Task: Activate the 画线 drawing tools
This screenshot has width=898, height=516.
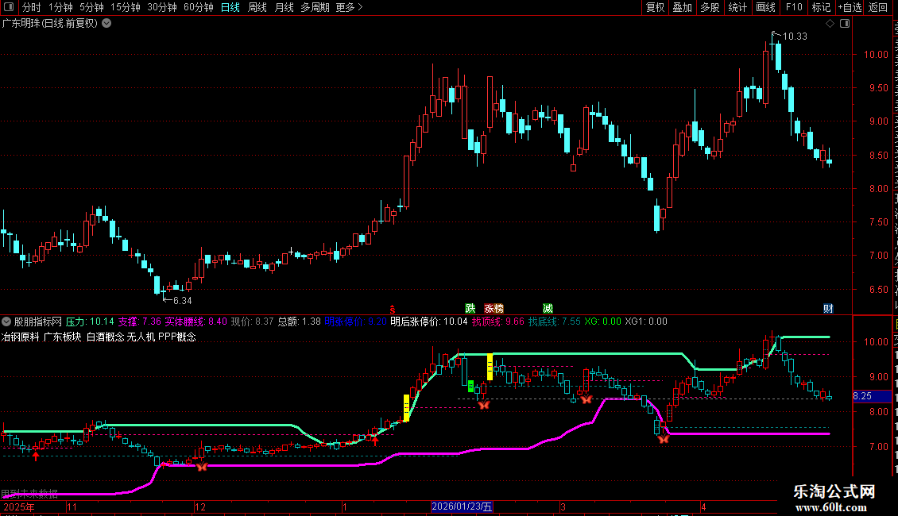Action: 766,7
